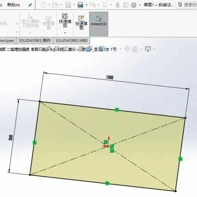Image resolution: width=197 pixels, height=197 pixels.
Task: Expand the Open file dropdown arrow
Action: pos(62,5)
